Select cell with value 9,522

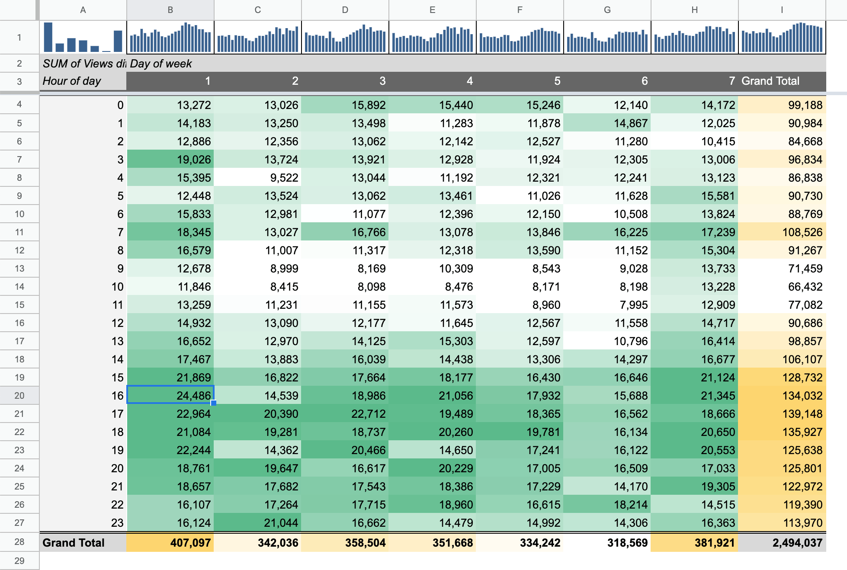258,177
